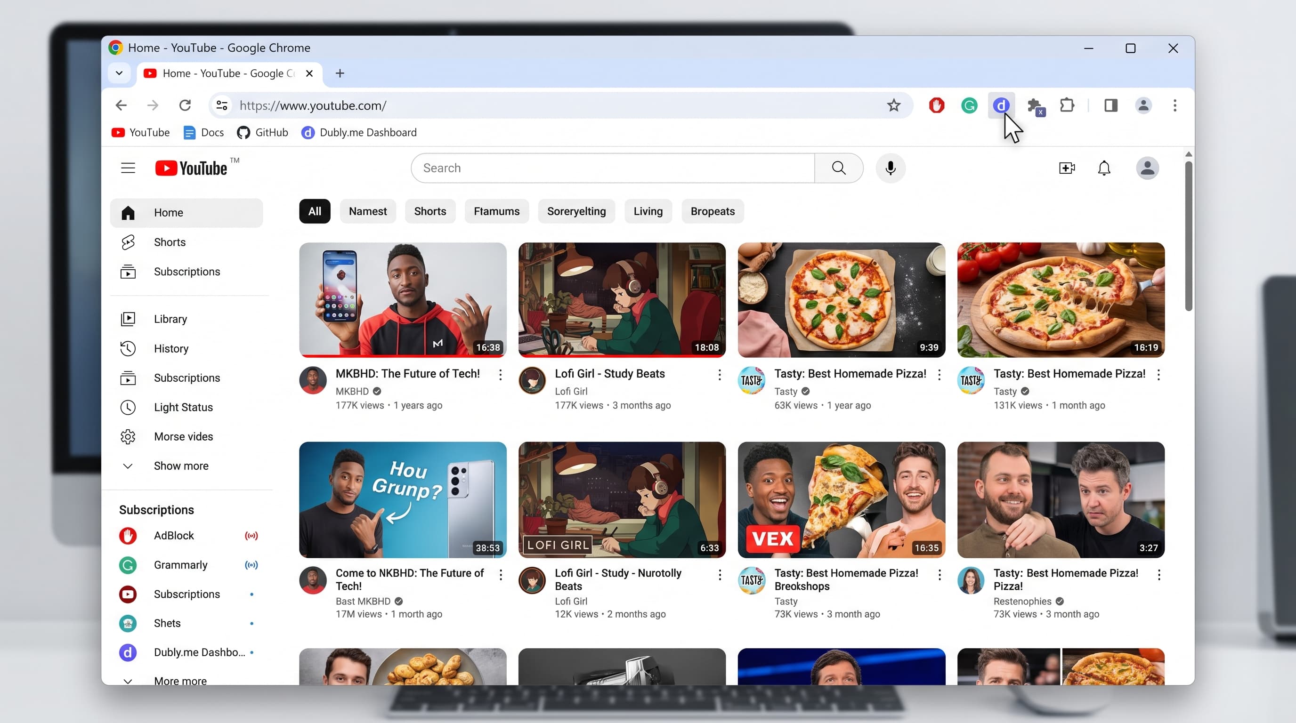Open options for Tasty 63K views video

940,375
